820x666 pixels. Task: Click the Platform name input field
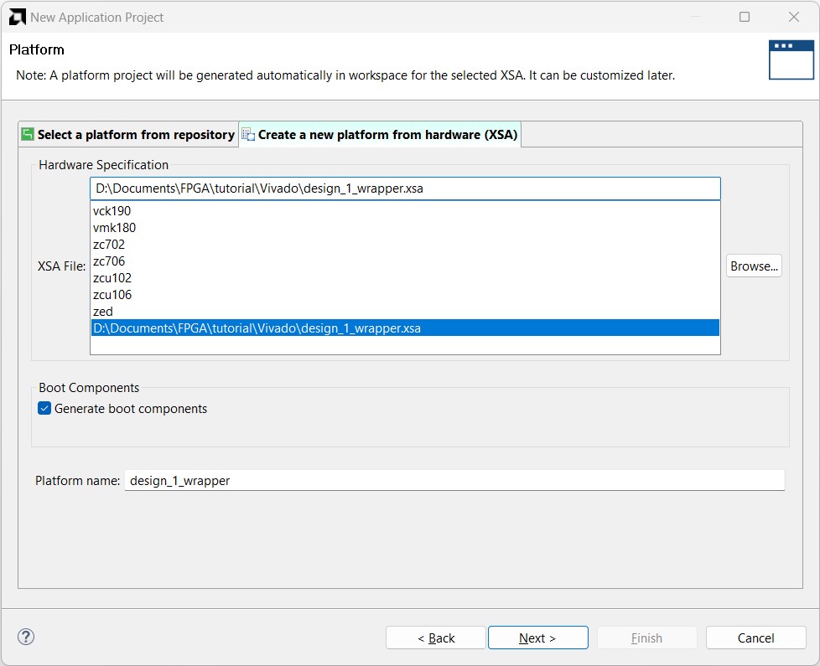[x=454, y=481]
